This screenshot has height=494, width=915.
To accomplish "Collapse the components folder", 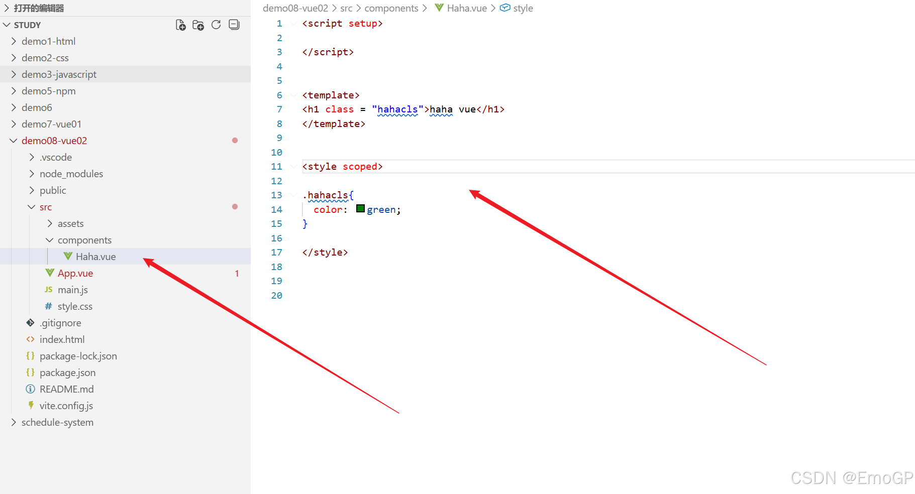I will point(50,240).
